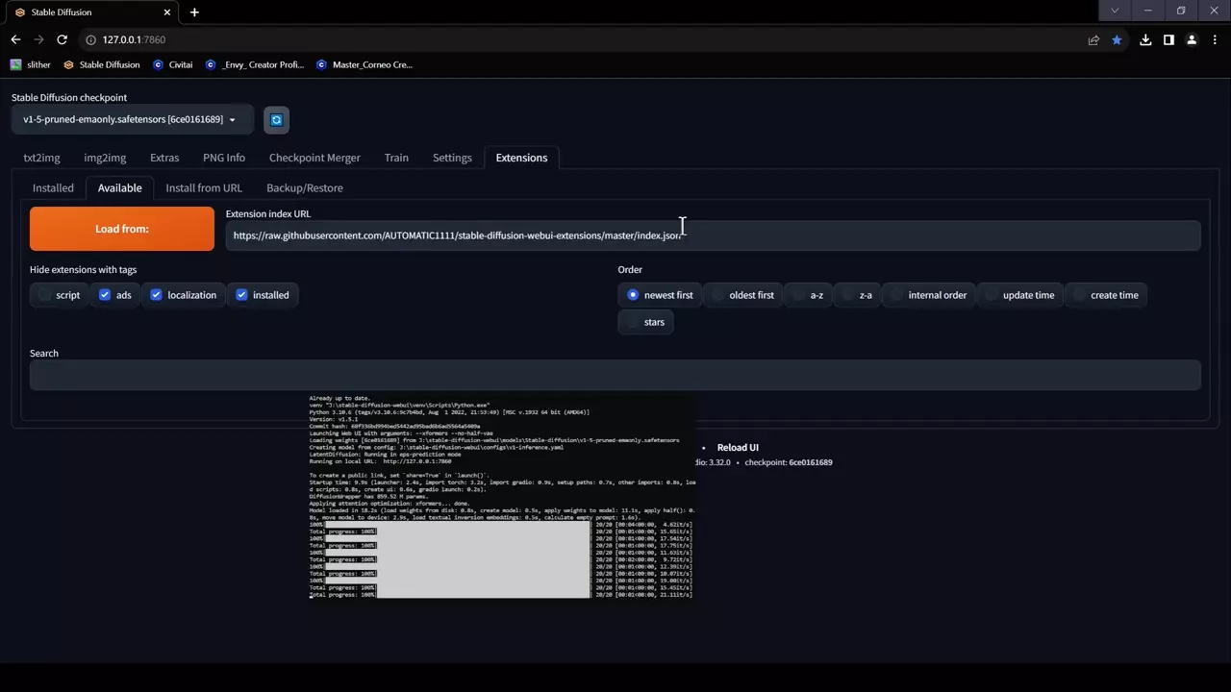Click into the extension Search field
The image size is (1231, 692).
[x=615, y=376]
